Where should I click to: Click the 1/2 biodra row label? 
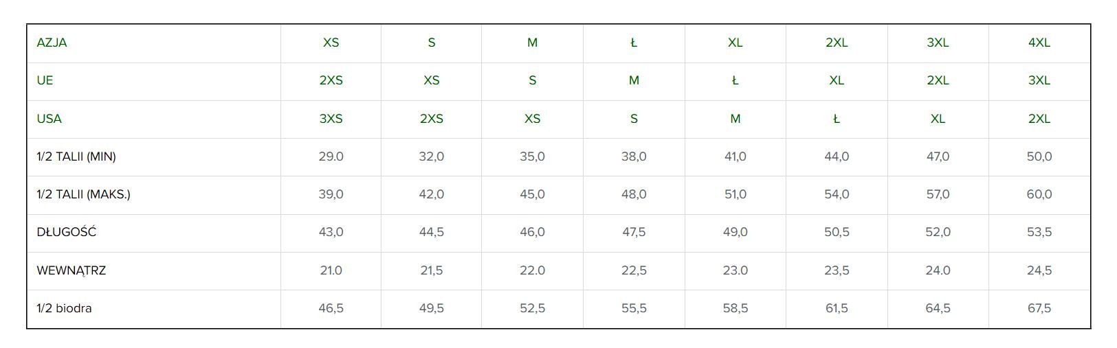pos(64,308)
